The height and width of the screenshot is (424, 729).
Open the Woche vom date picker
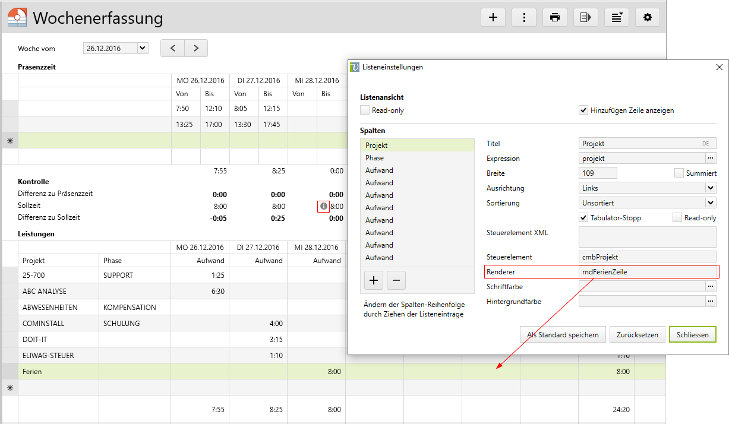pos(142,48)
